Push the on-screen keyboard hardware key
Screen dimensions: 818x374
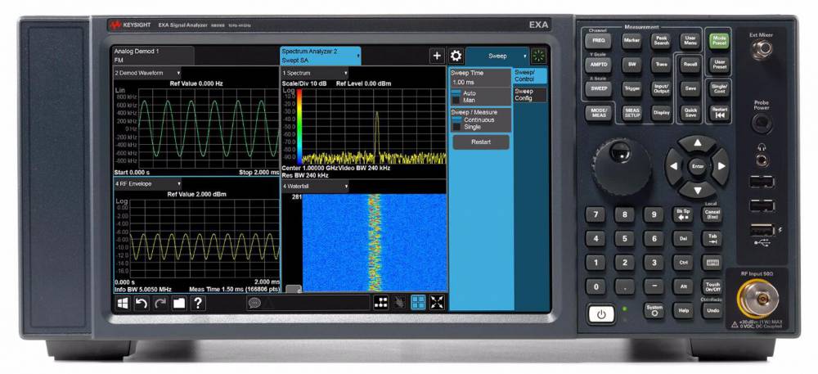712,263
